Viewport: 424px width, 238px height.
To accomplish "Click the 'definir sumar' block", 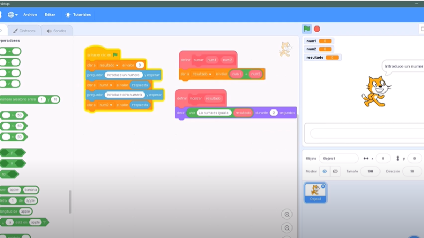I will (x=208, y=60).
